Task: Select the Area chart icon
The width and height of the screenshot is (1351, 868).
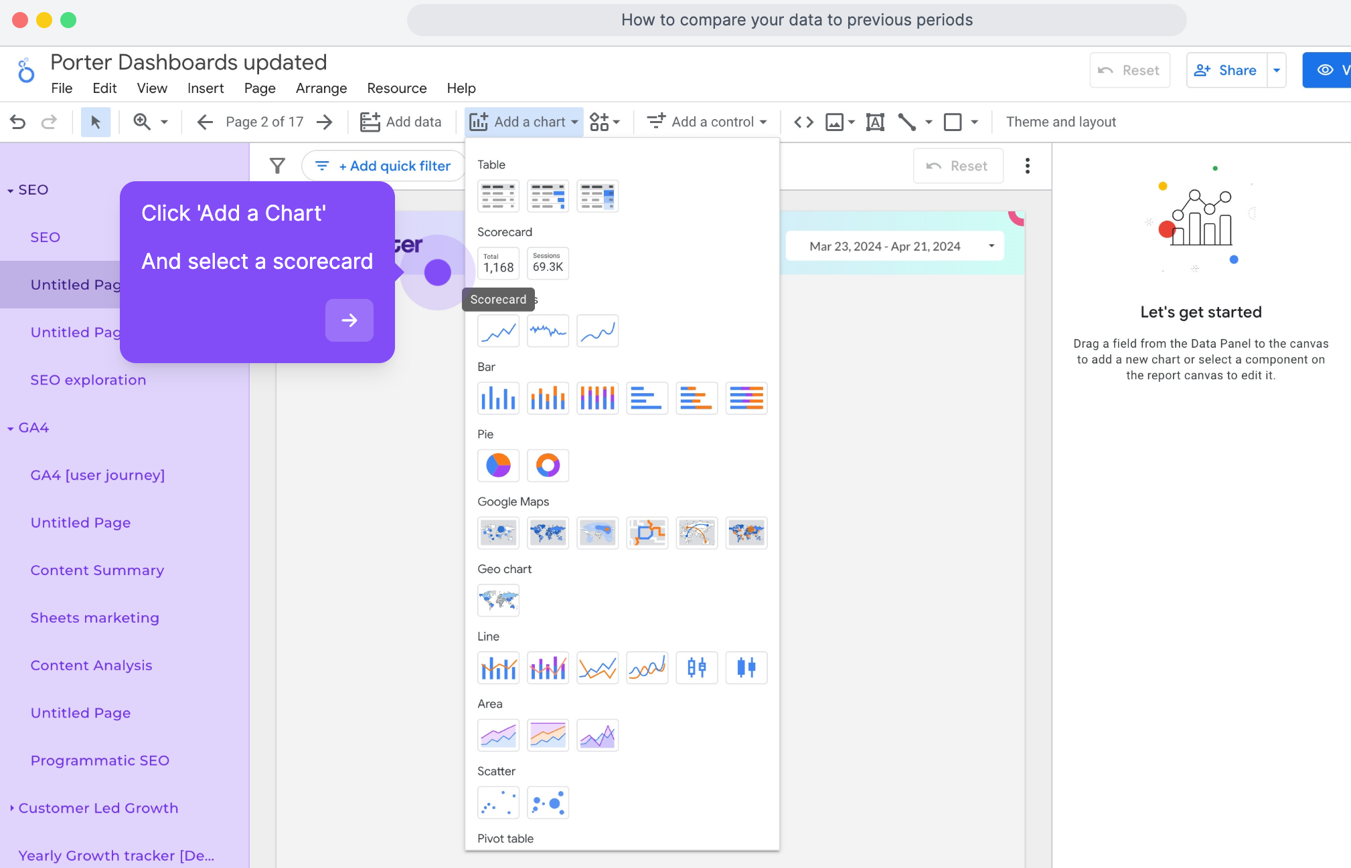Action: [x=498, y=735]
